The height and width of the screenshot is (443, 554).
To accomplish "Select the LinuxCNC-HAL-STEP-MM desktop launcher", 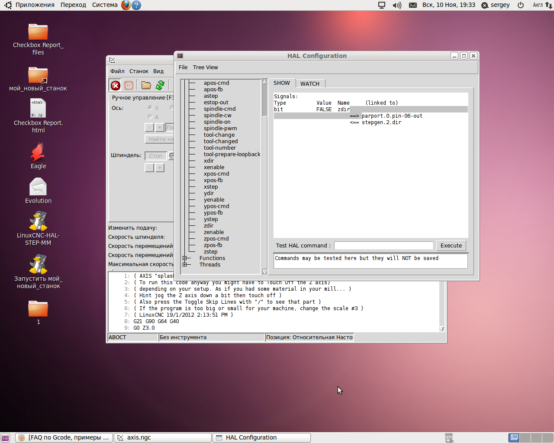I will (38, 229).
